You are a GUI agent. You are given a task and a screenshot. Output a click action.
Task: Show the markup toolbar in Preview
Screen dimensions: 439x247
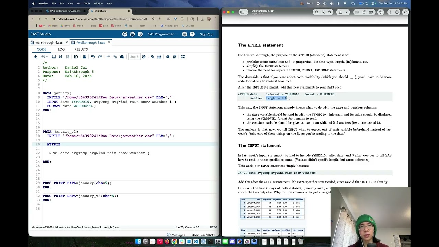[x=380, y=12]
